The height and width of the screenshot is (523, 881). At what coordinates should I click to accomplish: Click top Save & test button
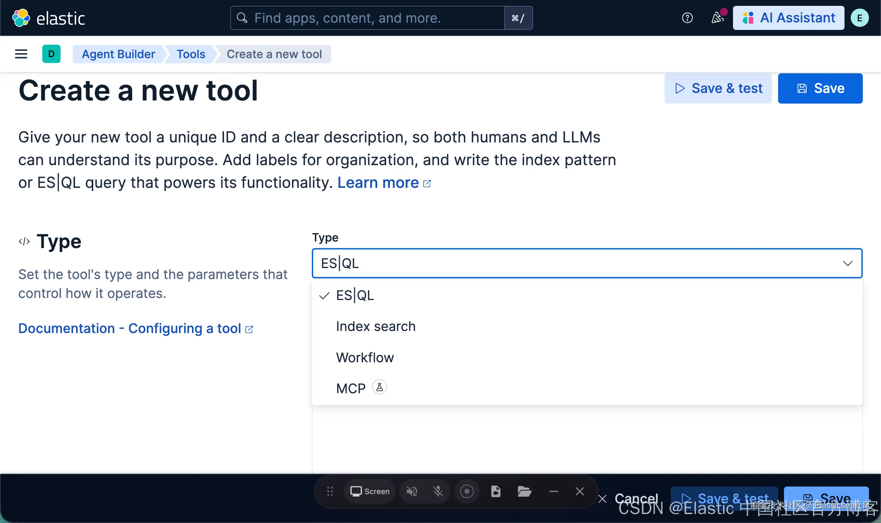[718, 88]
